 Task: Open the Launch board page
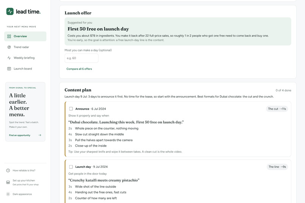[x=25, y=68]
